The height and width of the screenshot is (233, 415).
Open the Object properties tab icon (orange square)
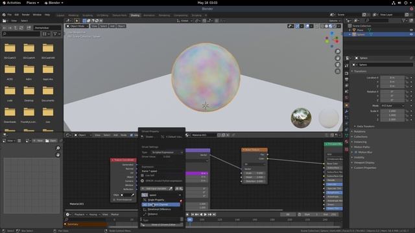click(x=346, y=105)
